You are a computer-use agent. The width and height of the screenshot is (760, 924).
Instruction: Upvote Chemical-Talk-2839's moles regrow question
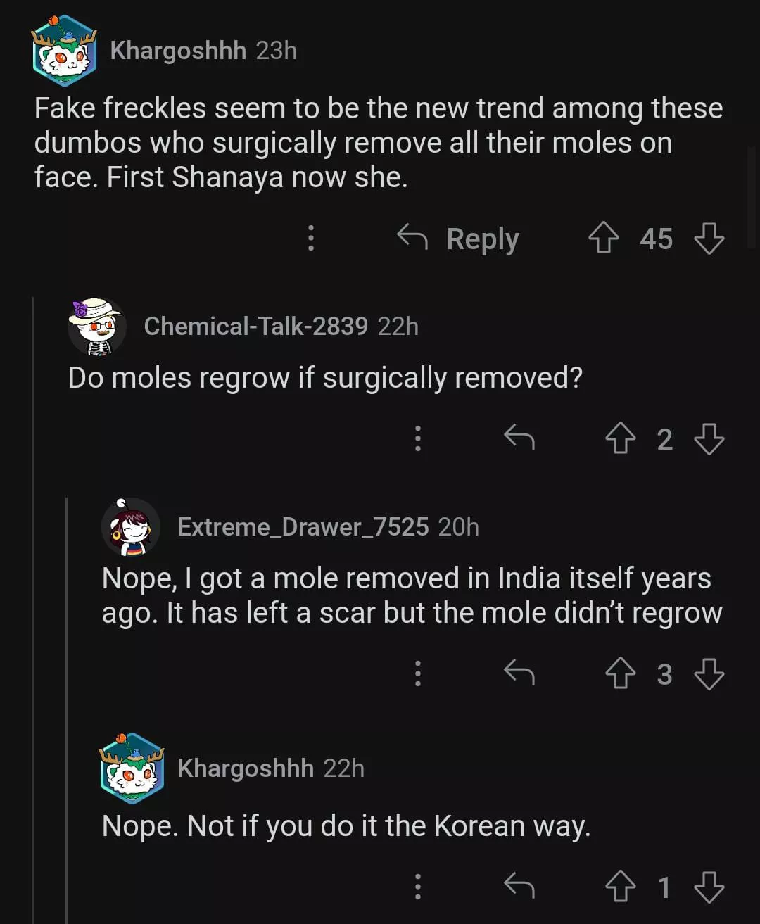[x=620, y=438]
